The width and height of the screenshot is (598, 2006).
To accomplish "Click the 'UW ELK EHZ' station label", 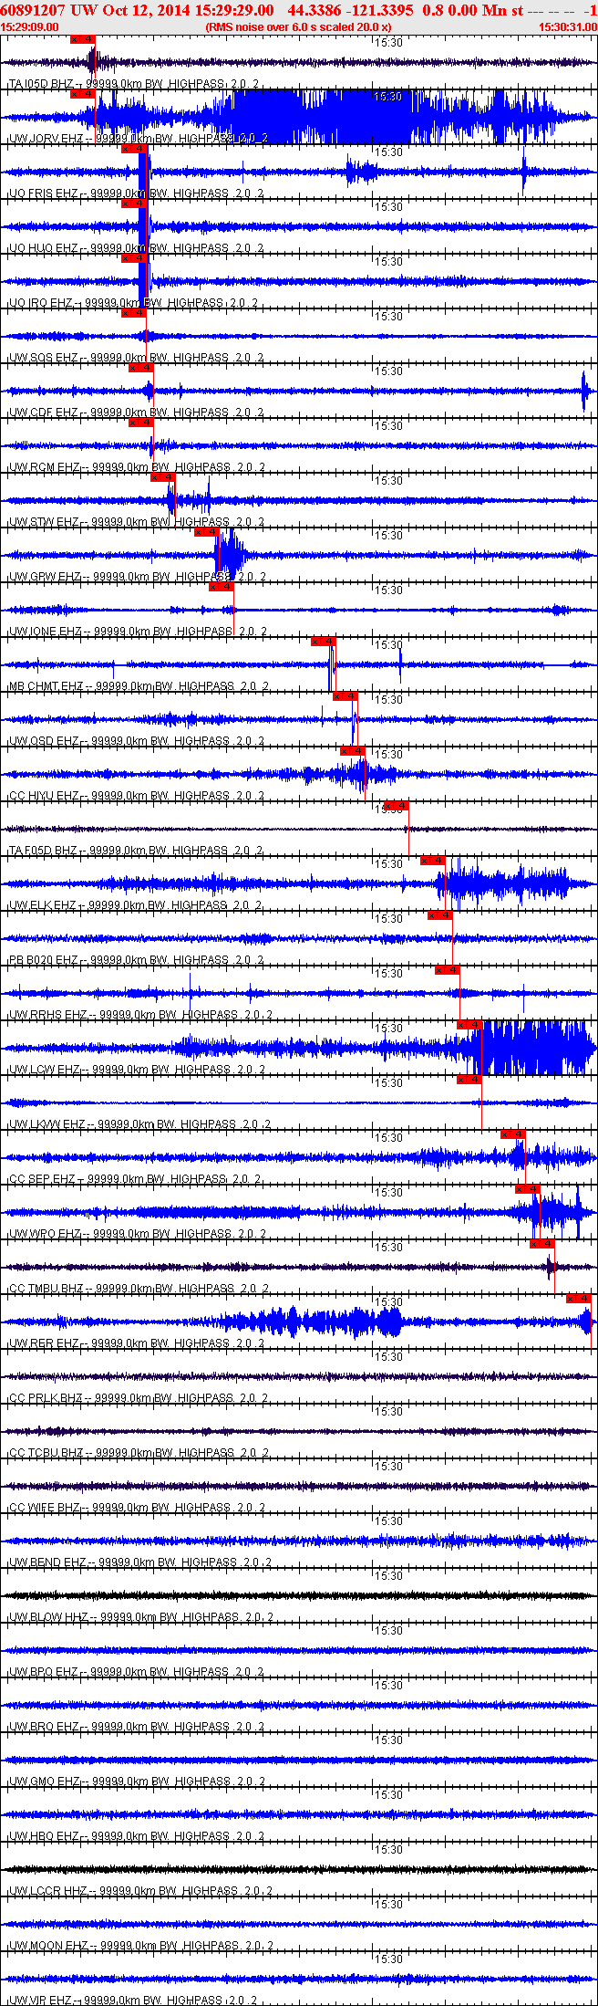I will click(x=43, y=905).
